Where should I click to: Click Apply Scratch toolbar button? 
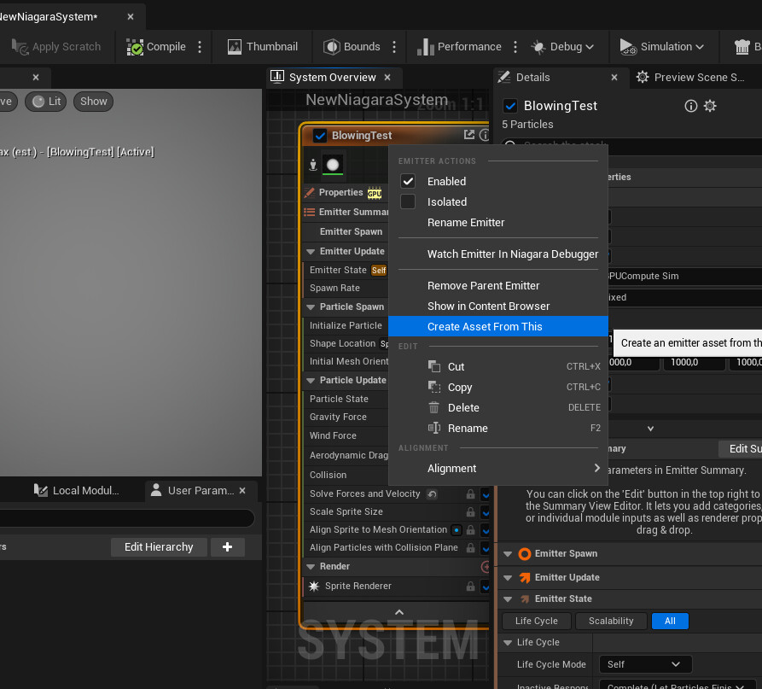click(x=55, y=47)
